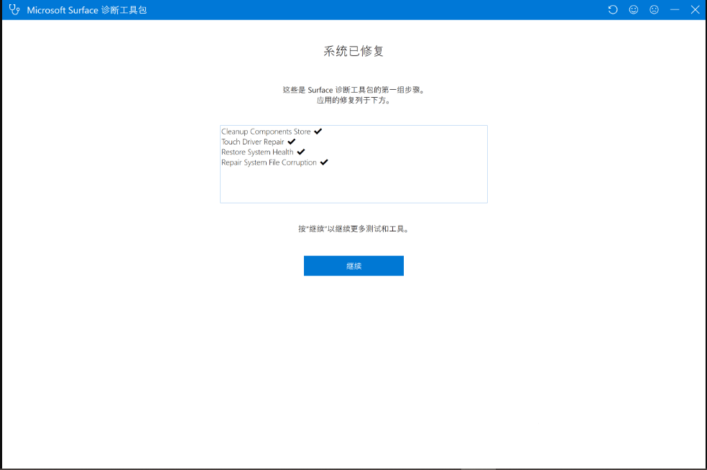
Task: Click the Microsoft Surface 诊断工具包 title text
Action: coord(86,10)
